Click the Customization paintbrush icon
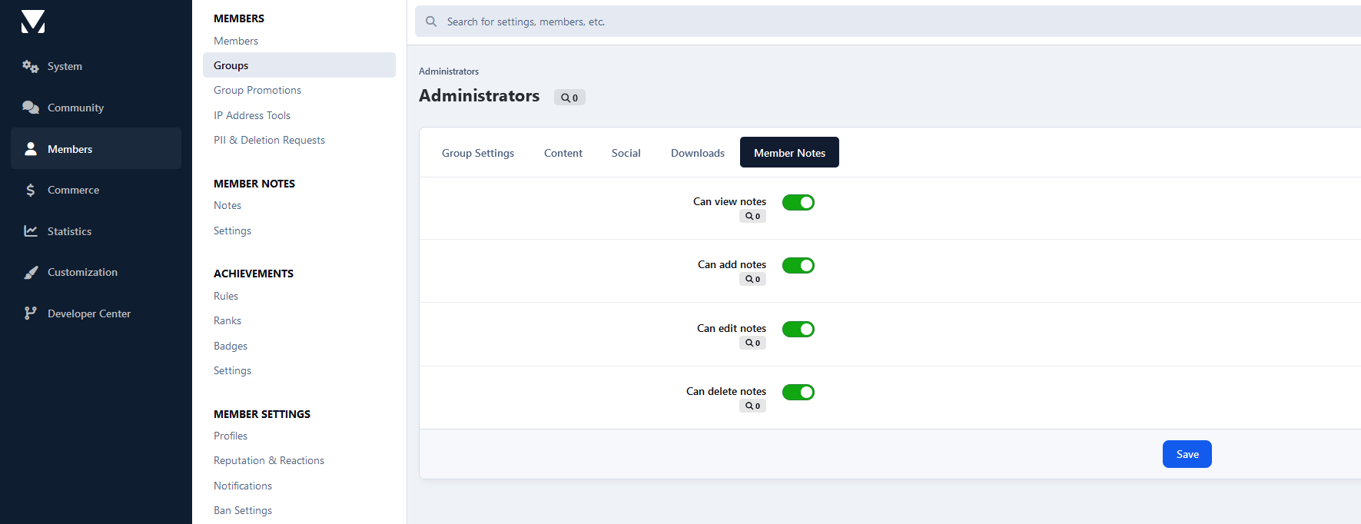Viewport: 1361px width, 524px height. [30, 272]
